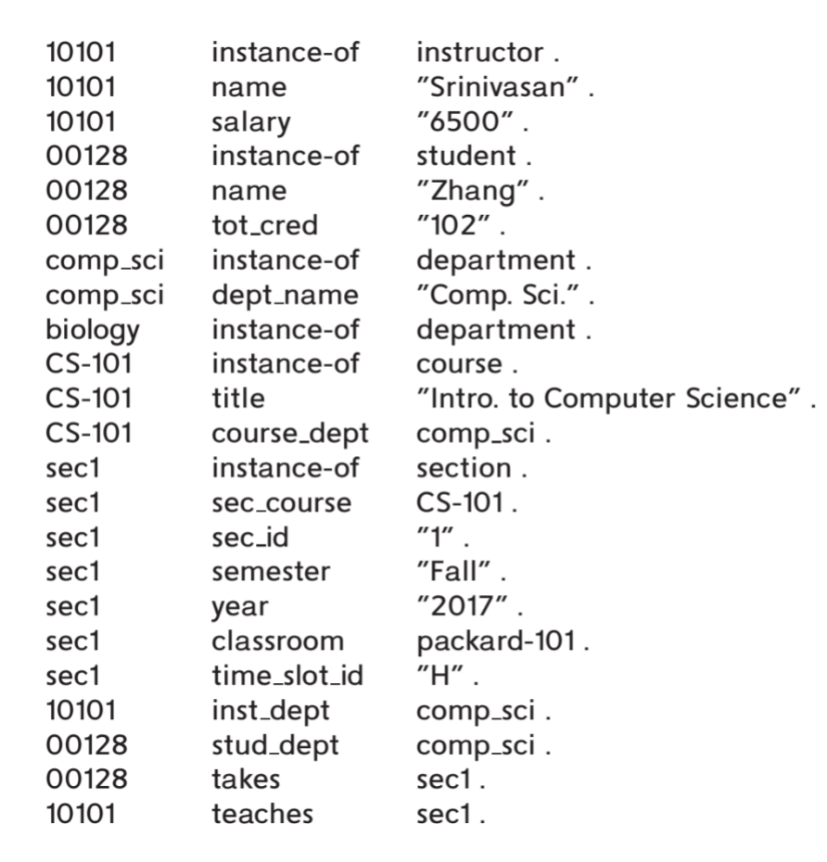Click the inst_dept predicate

(271, 711)
